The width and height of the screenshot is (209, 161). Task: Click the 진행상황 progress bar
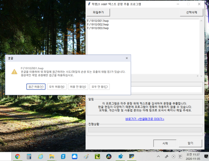pyautogui.click(x=145, y=130)
